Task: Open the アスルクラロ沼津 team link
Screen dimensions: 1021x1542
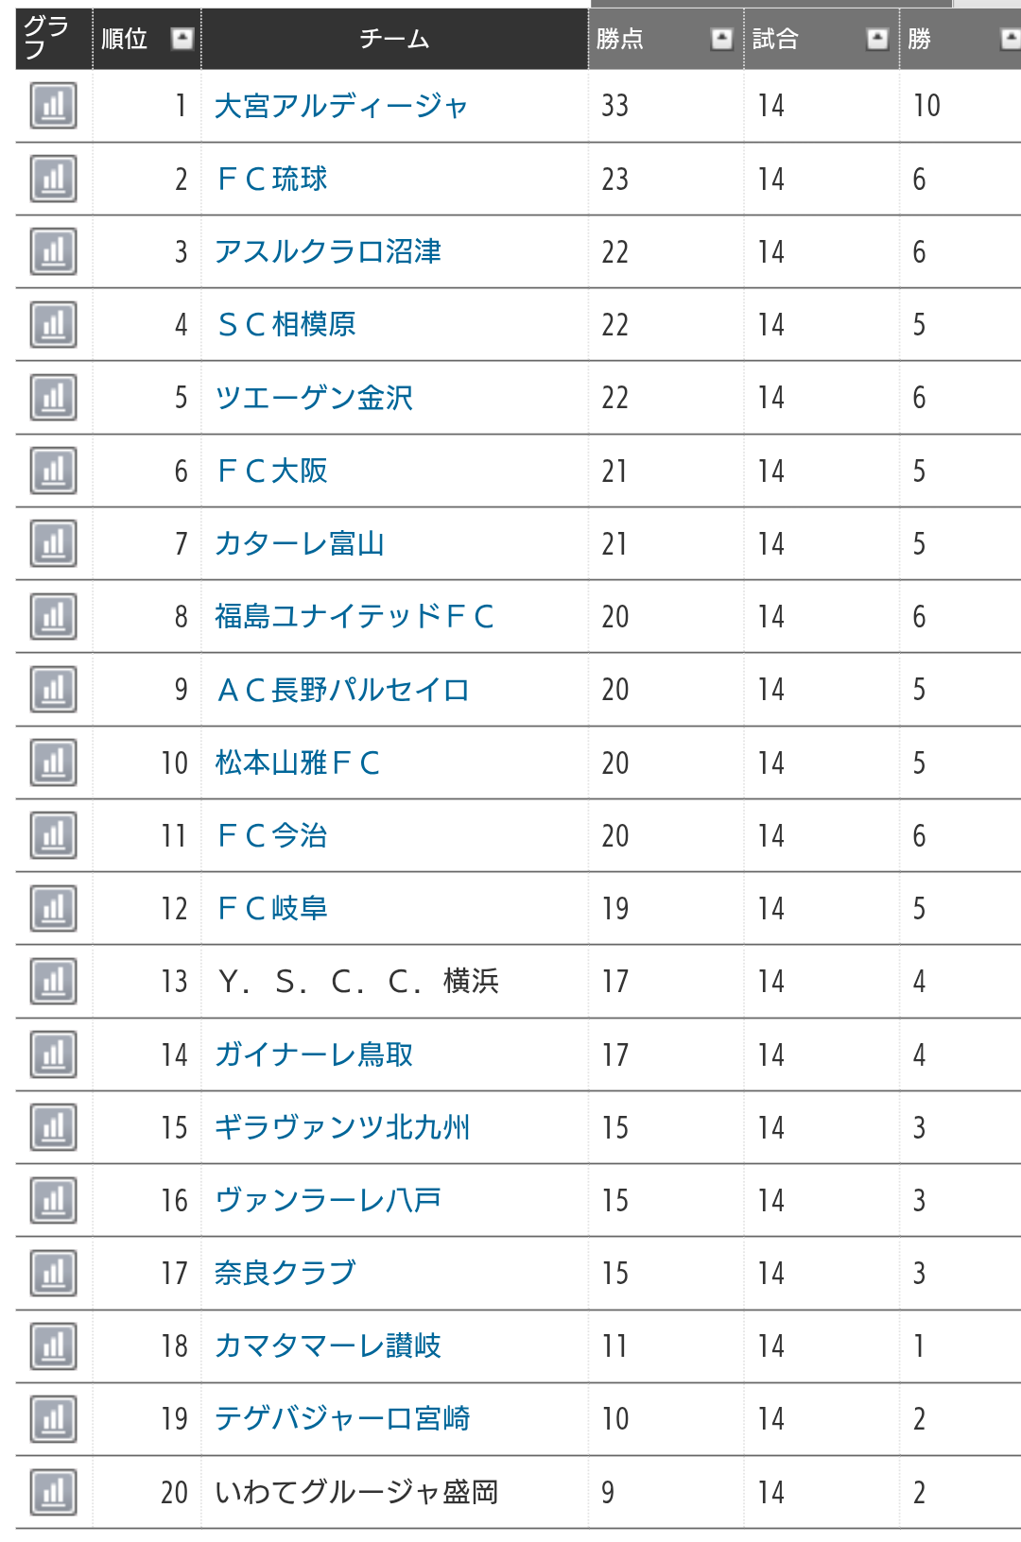Action: pos(328,252)
